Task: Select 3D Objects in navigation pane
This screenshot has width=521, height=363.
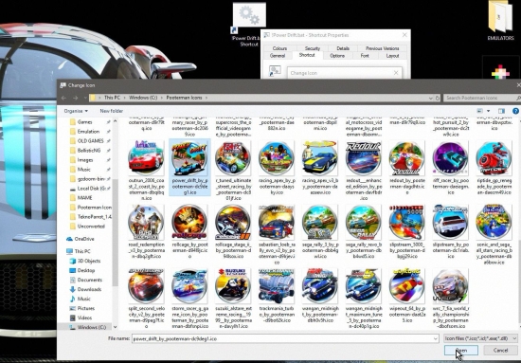Action: (89, 261)
